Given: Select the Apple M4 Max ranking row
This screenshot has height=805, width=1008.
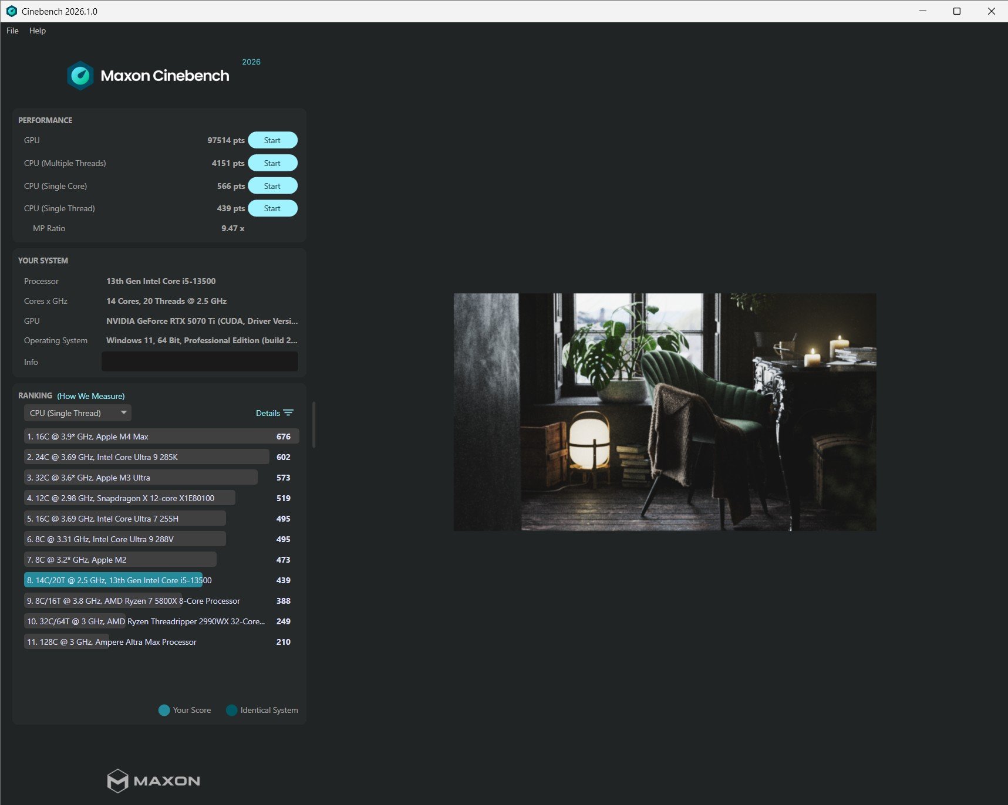Looking at the screenshot, I should click(161, 436).
